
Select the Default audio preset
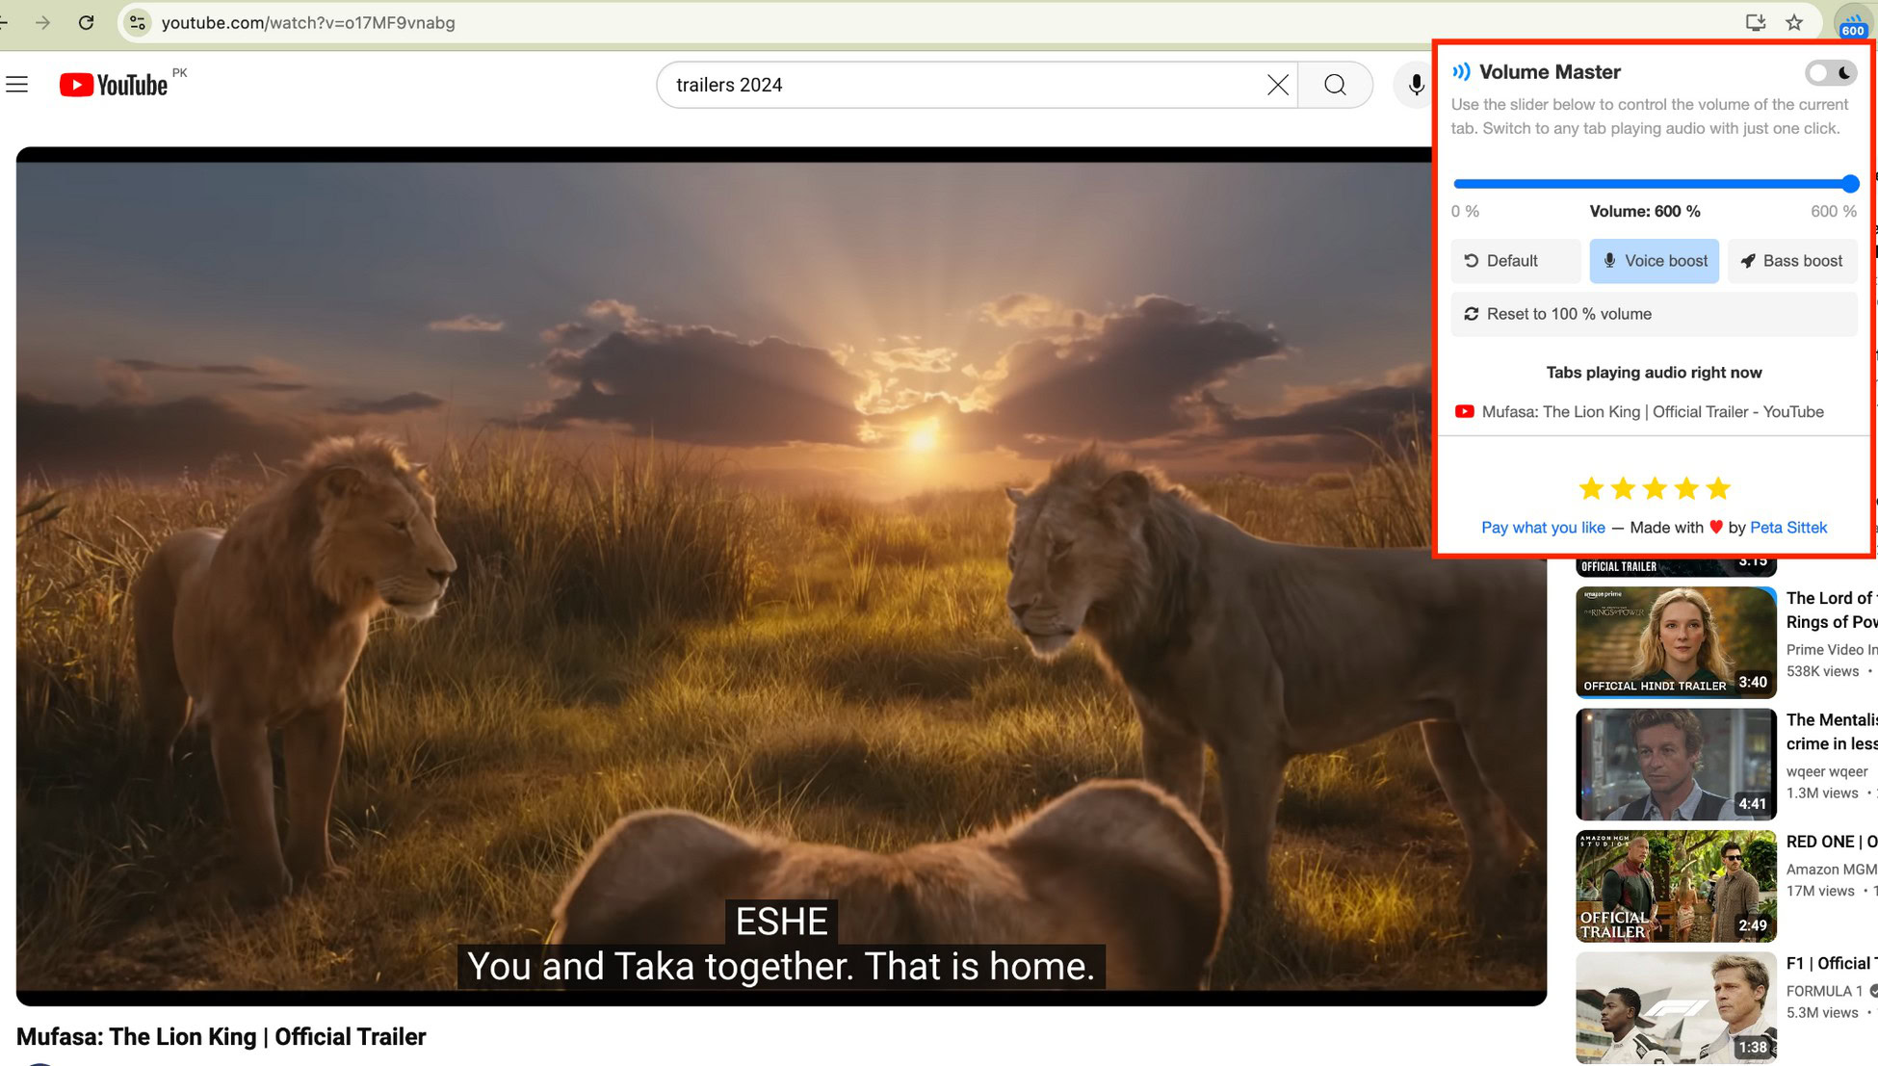coord(1515,261)
